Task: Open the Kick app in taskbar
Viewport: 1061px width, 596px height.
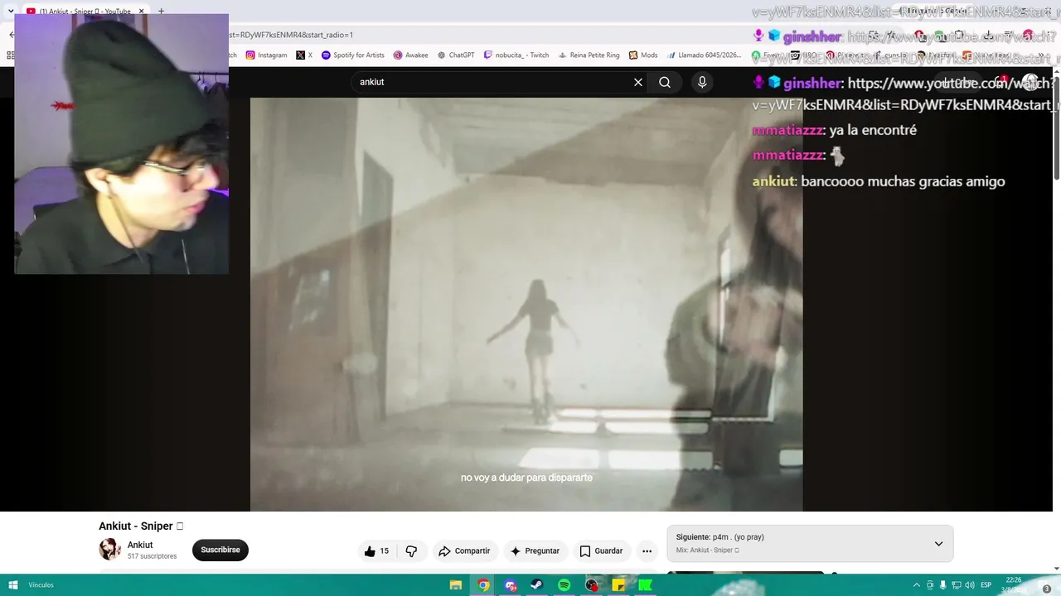Action: tap(646, 585)
